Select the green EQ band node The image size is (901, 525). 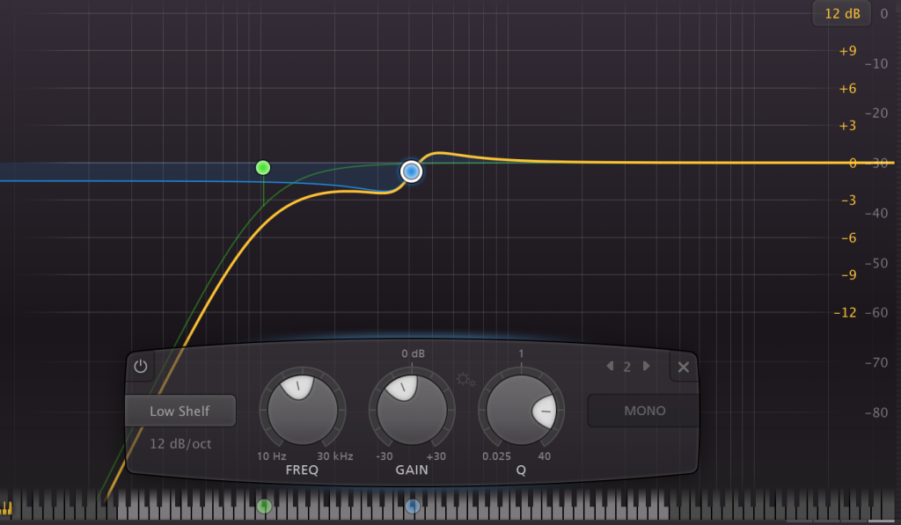[262, 167]
